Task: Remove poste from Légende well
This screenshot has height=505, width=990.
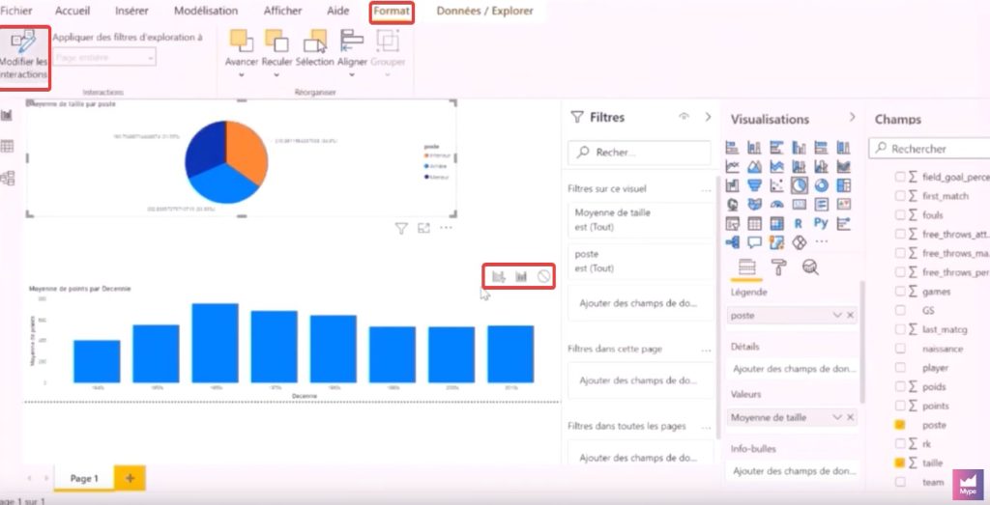Action: (851, 315)
